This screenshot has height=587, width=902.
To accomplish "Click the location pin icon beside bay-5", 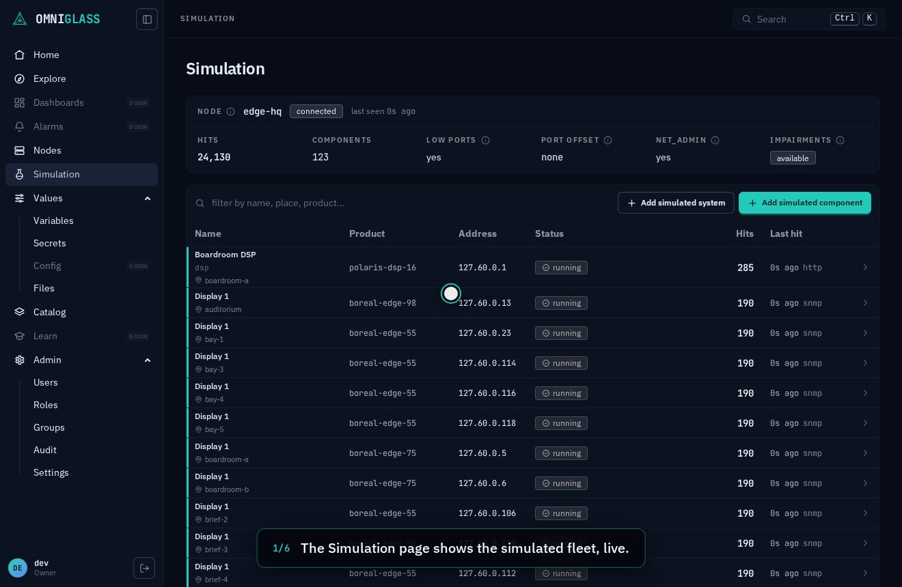I will pyautogui.click(x=199, y=429).
